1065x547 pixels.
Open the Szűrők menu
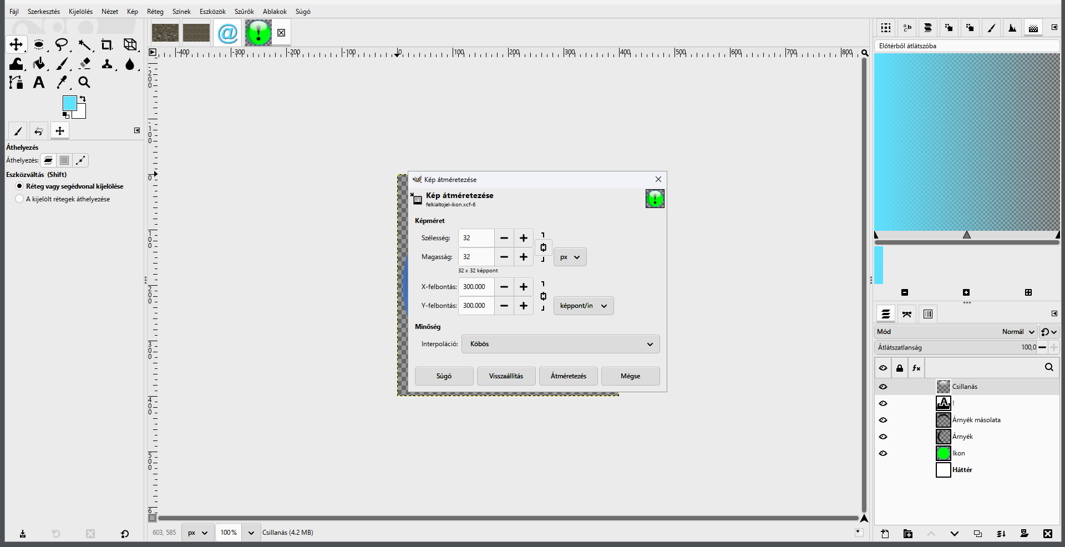(x=244, y=12)
